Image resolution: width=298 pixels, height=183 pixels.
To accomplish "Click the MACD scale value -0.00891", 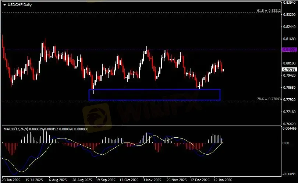I will tap(289, 174).
